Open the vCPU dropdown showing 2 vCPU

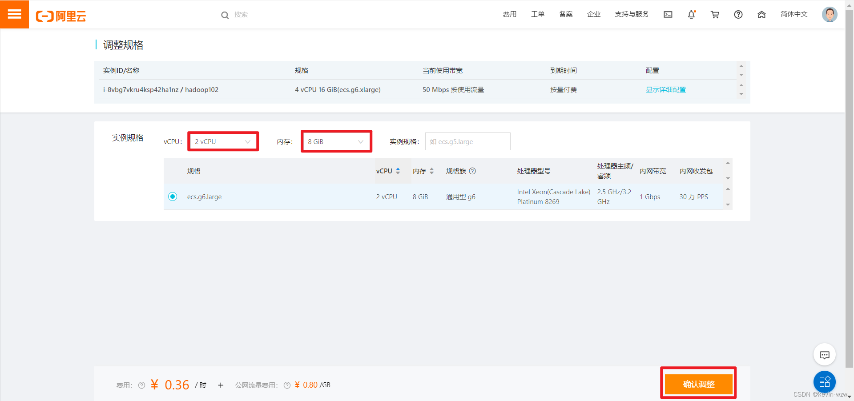tap(223, 142)
